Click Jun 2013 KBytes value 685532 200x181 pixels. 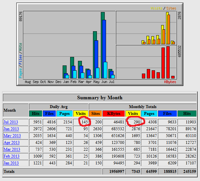pyautogui.click(x=118, y=129)
